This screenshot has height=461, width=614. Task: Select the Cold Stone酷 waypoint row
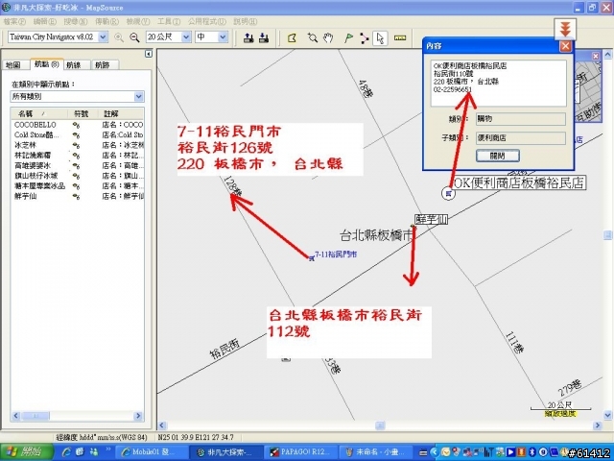78,135
